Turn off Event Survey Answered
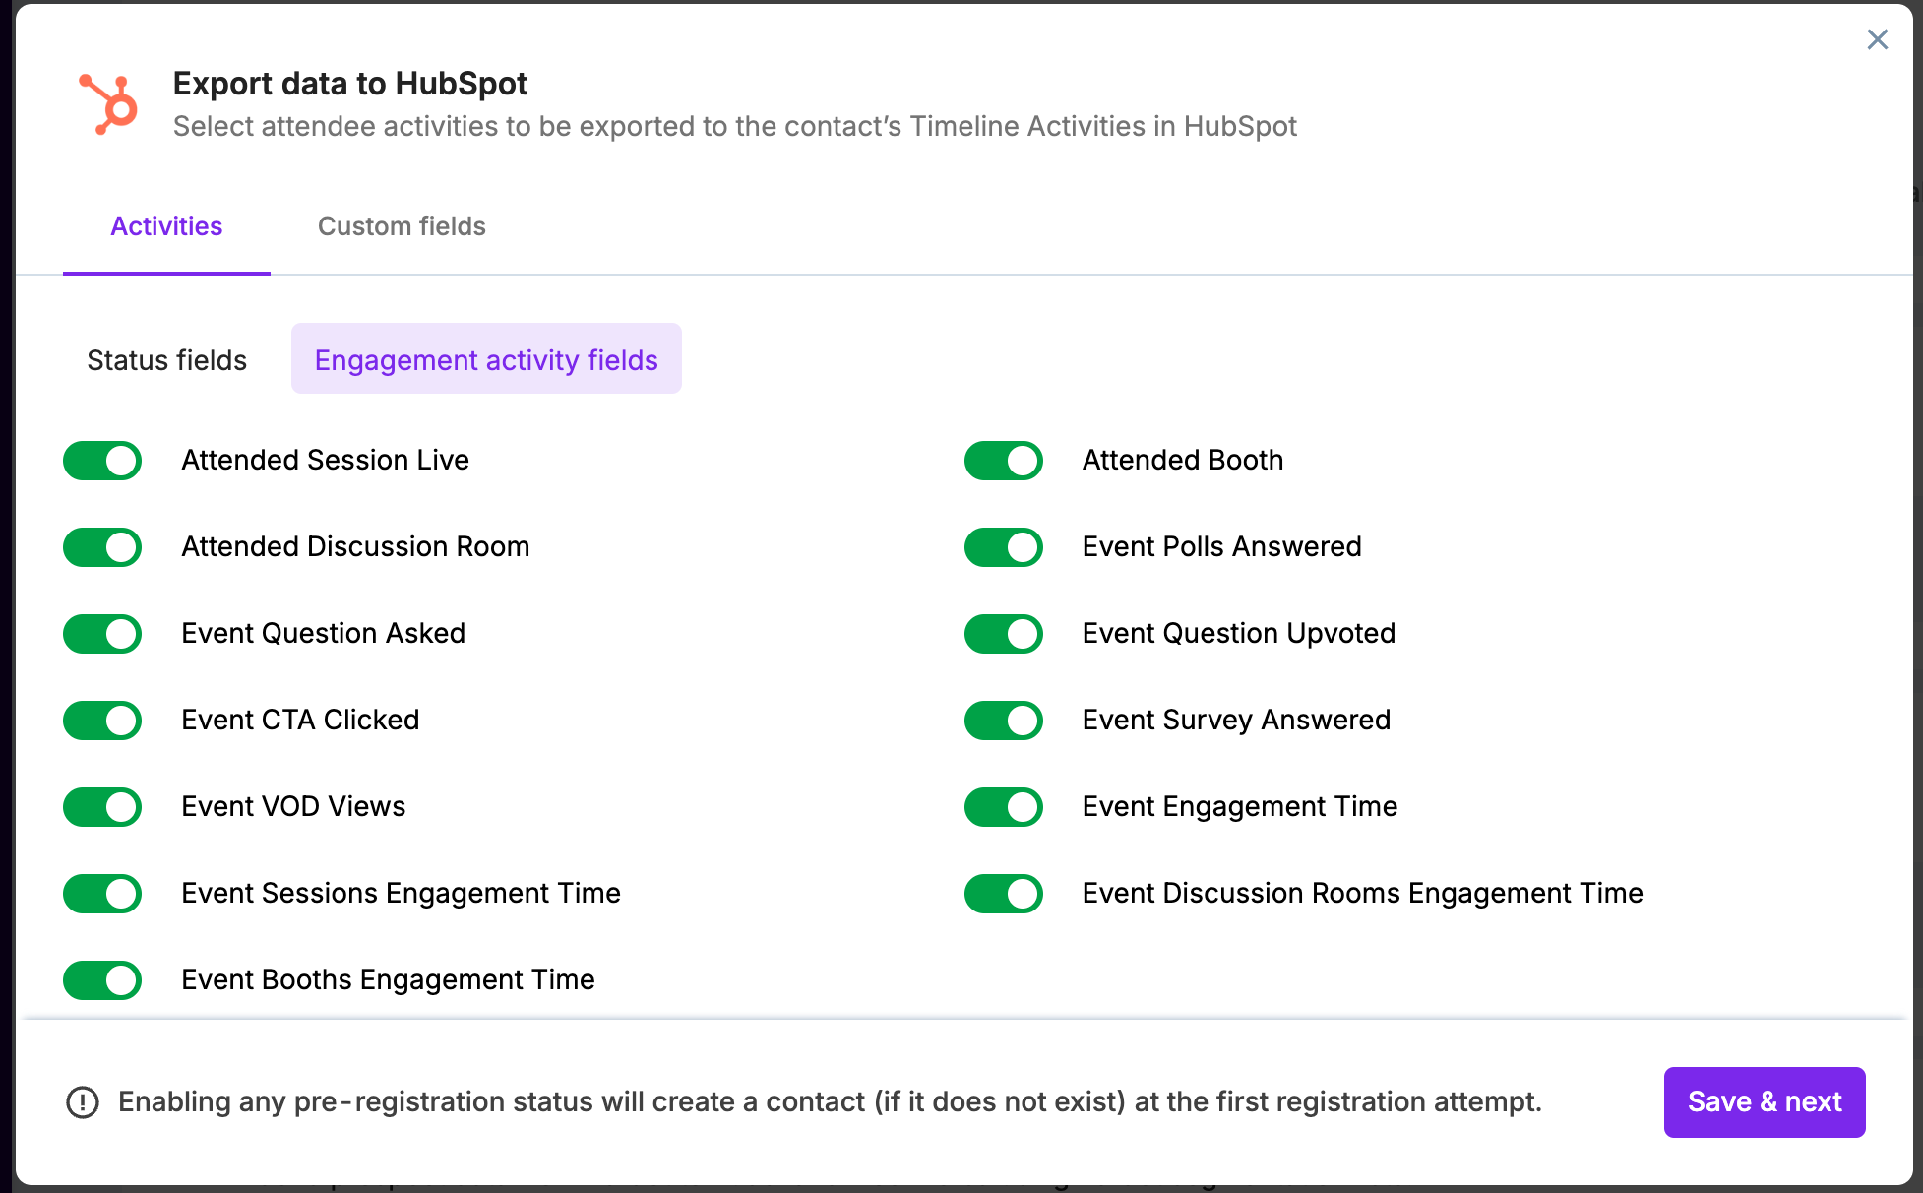 click(1003, 721)
